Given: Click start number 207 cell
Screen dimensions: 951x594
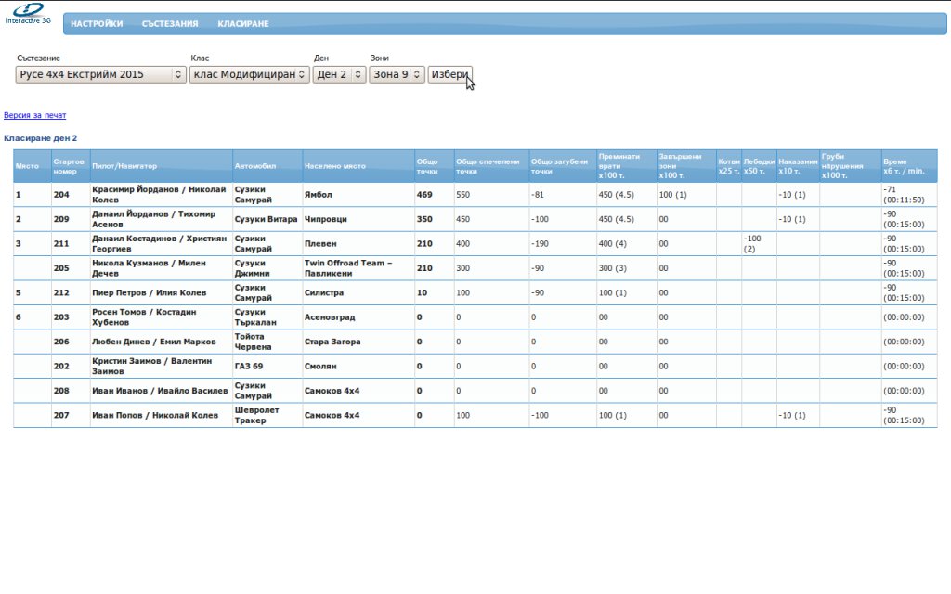Looking at the screenshot, I should (62, 415).
